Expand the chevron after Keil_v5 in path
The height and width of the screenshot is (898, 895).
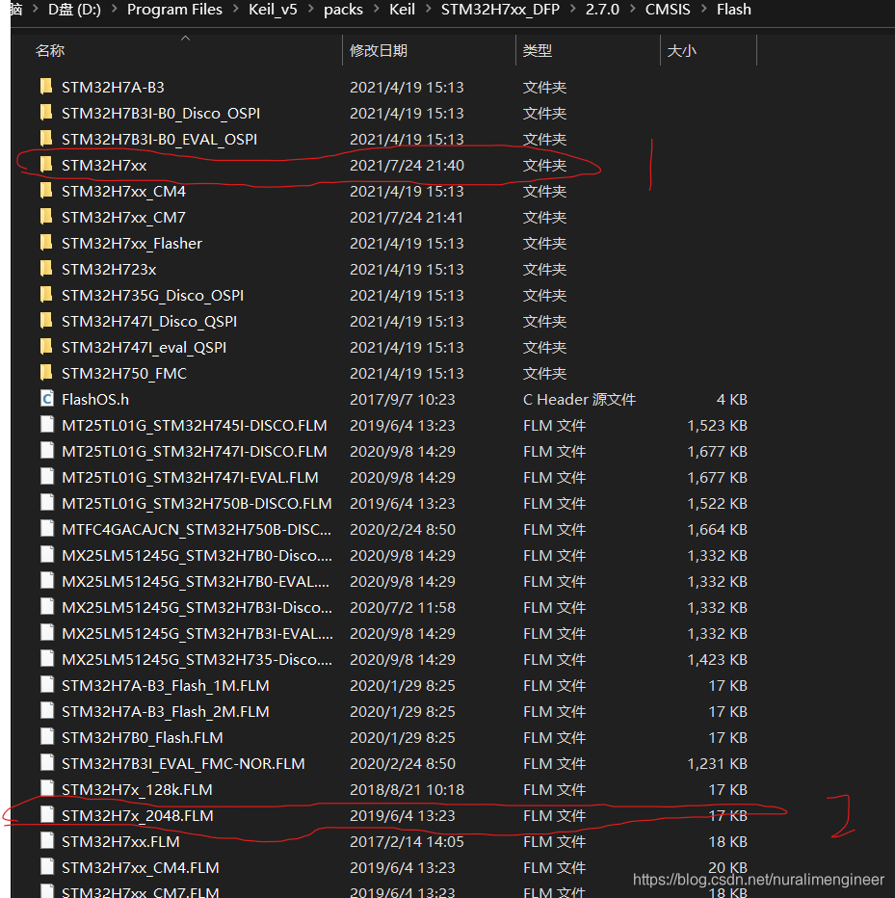pyautogui.click(x=310, y=10)
